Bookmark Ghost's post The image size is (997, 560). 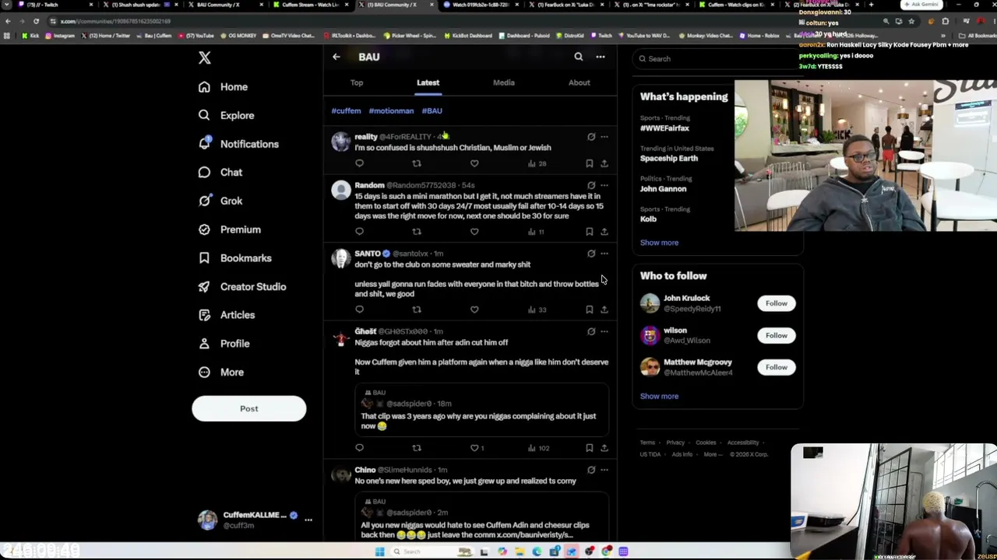(x=590, y=448)
